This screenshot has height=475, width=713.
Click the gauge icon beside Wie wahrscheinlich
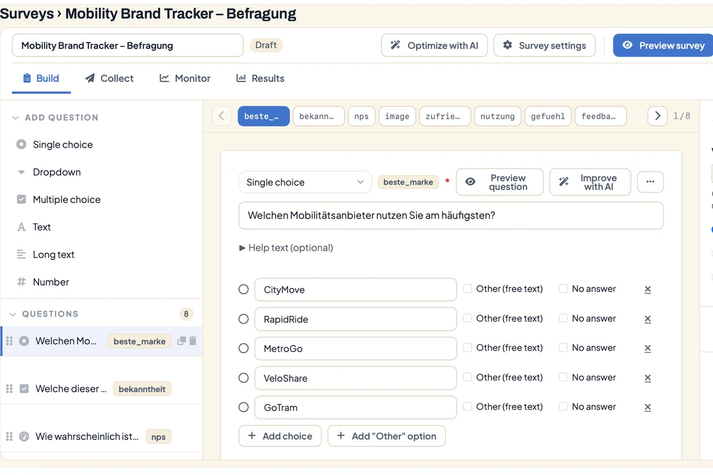[24, 436]
